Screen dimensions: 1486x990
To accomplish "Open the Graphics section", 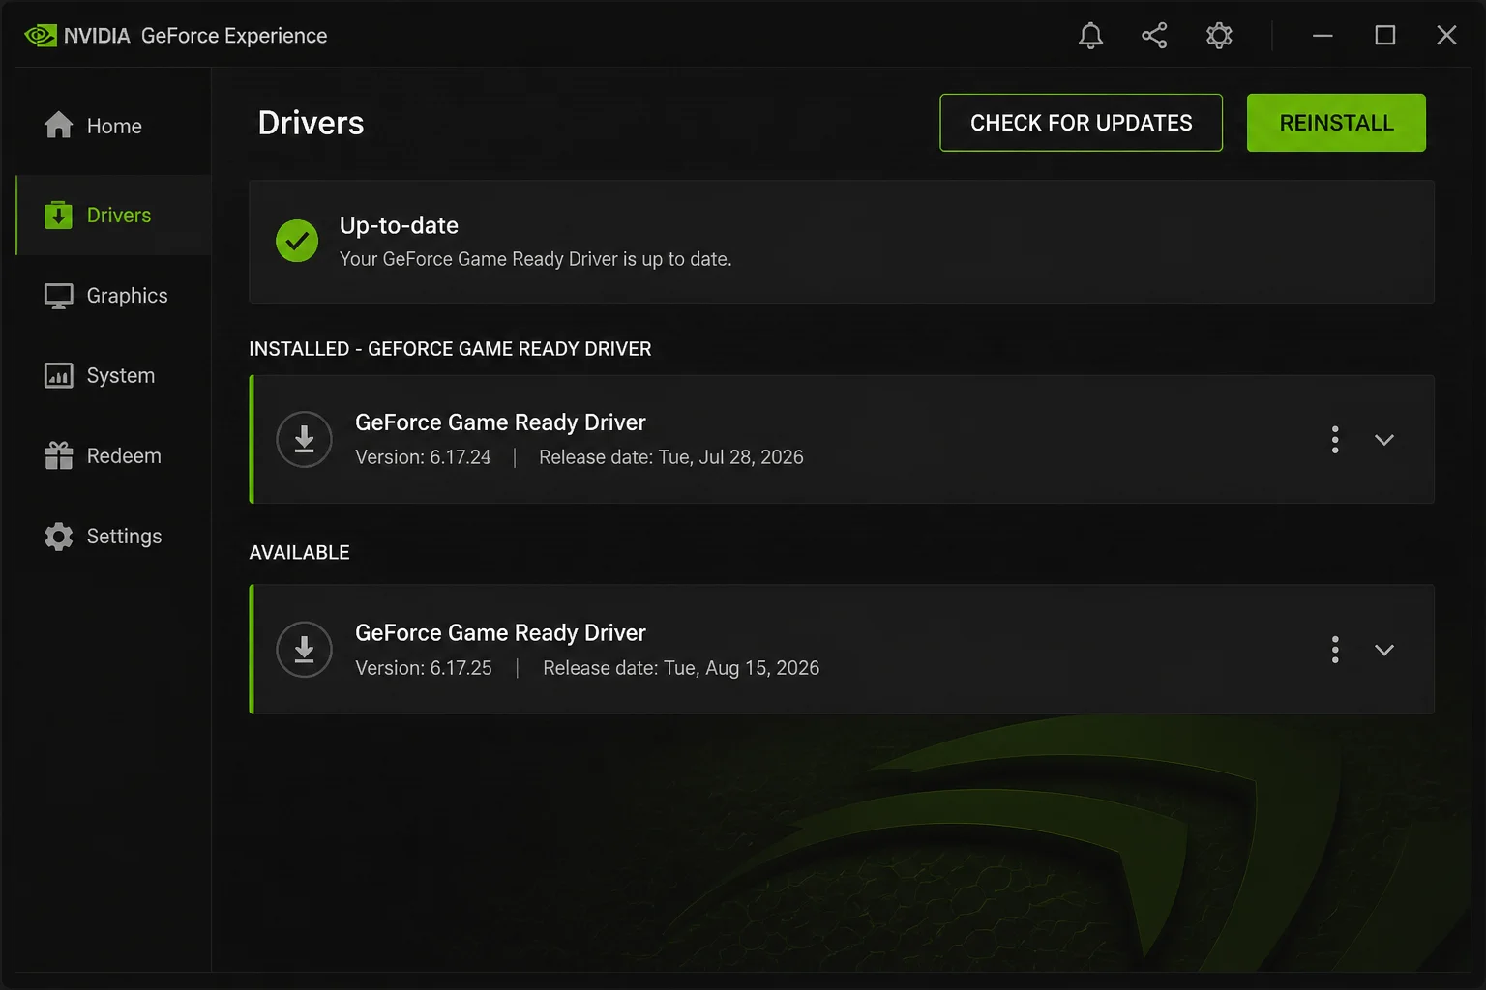I will (113, 296).
